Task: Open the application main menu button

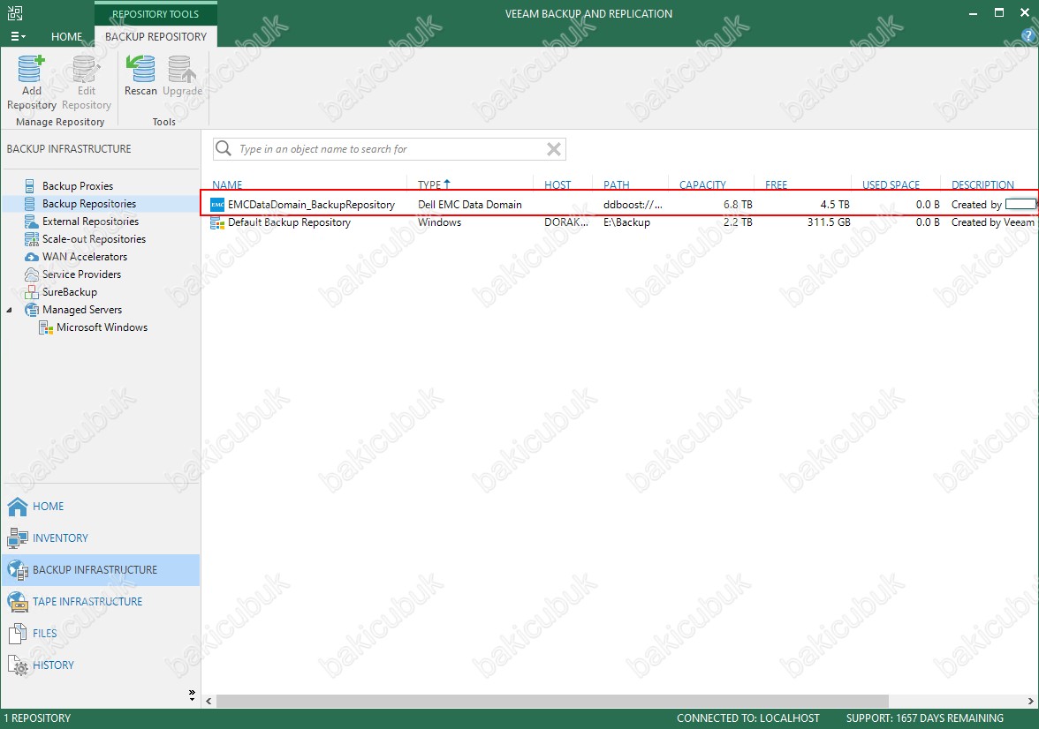Action: (x=18, y=36)
